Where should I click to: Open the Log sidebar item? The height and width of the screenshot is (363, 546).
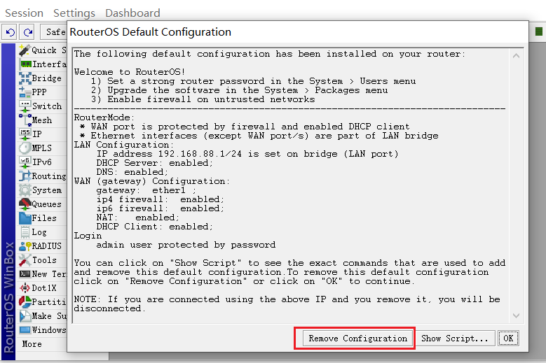39,232
